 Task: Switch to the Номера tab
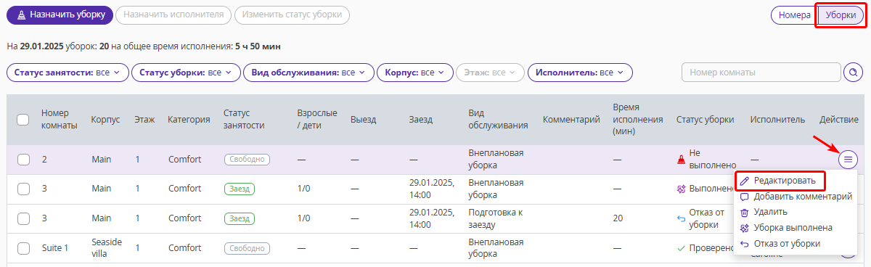click(794, 15)
